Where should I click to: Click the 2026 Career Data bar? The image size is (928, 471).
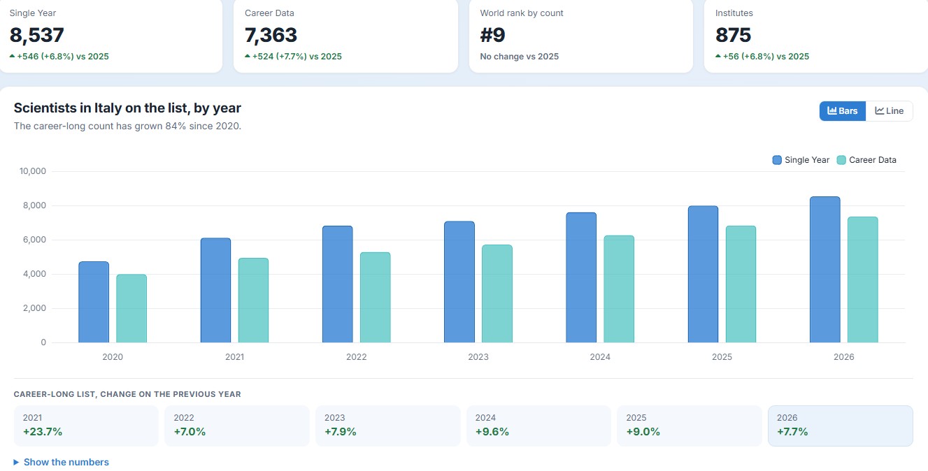(x=863, y=280)
